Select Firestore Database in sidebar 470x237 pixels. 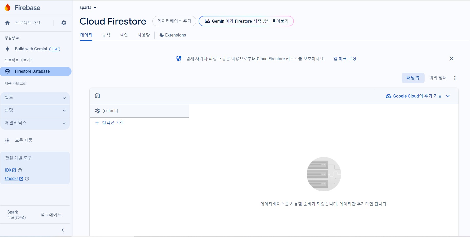(36, 71)
